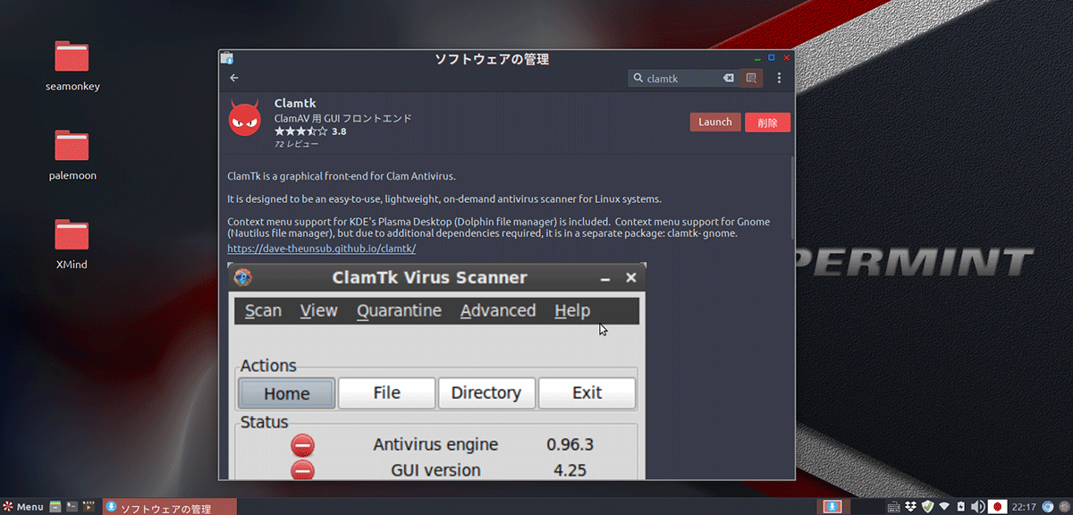Click the back arrow in Software Manager

(x=232, y=78)
